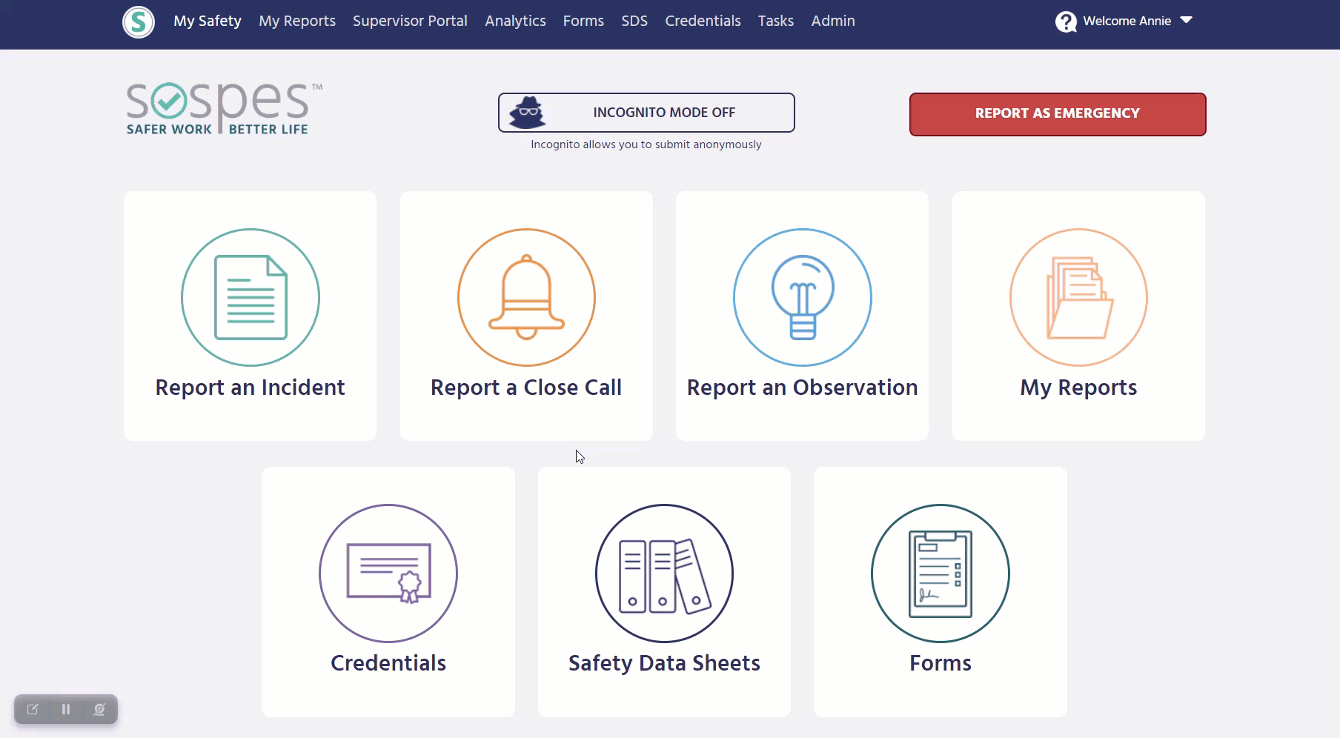Open the Supervisor Portal menu
Viewport: 1340px width, 738px height.
point(410,21)
